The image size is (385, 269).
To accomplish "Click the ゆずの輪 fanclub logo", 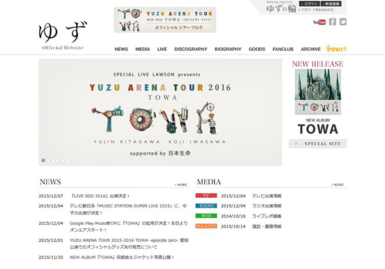I will pyautogui.click(x=282, y=8).
